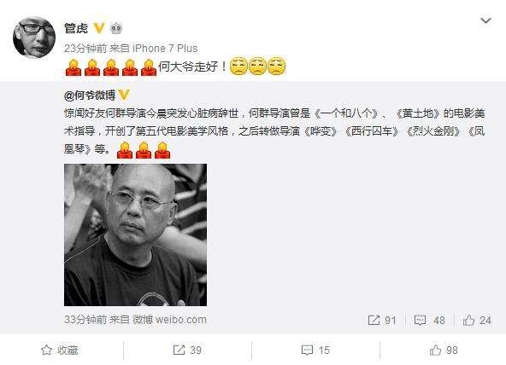The image size is (506, 365).
Task: Repost 管虎's post showing 39 reposts
Action: pyautogui.click(x=187, y=350)
